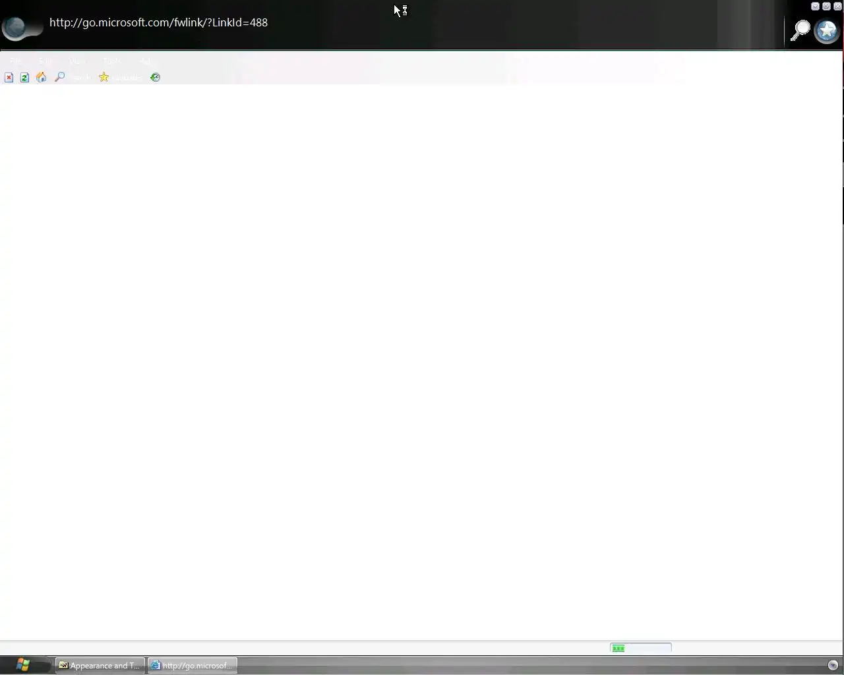Open the File menu
The height and width of the screenshot is (675, 844).
click(16, 61)
